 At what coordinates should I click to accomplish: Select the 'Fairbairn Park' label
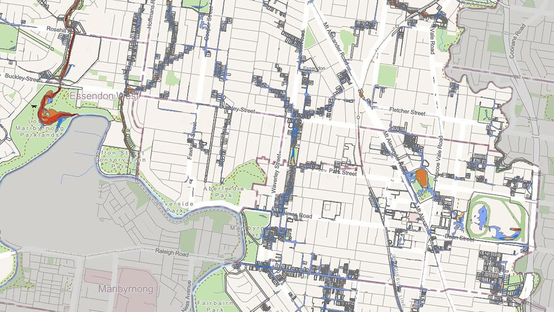pos(215,306)
